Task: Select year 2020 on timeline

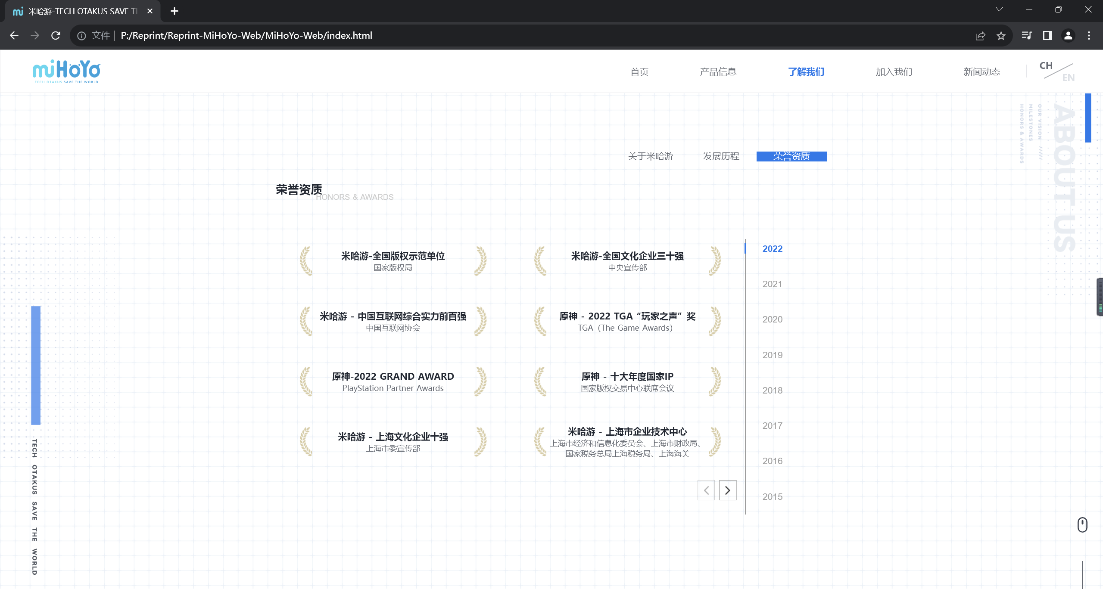Action: pyautogui.click(x=773, y=319)
